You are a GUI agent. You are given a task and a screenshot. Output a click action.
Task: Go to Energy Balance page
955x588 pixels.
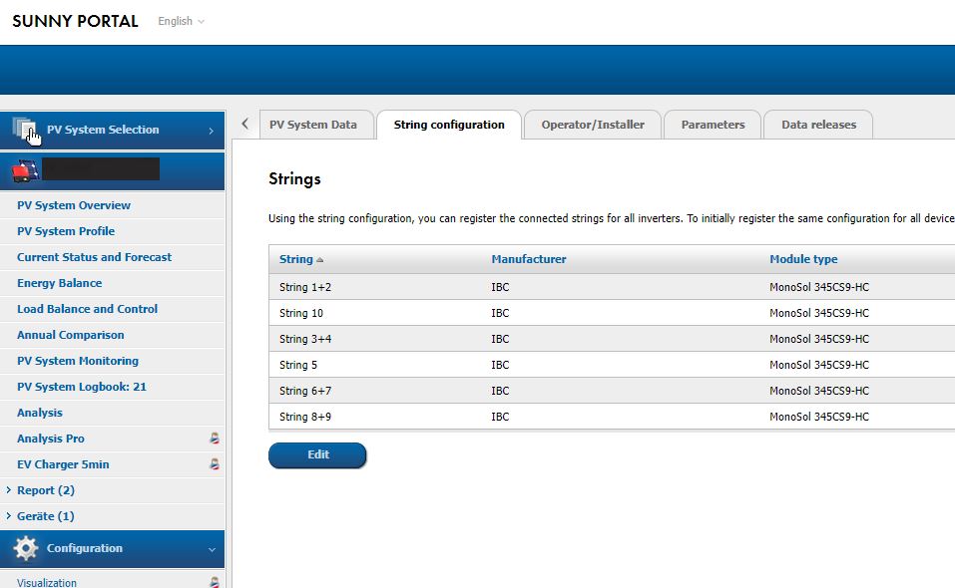pyautogui.click(x=59, y=283)
